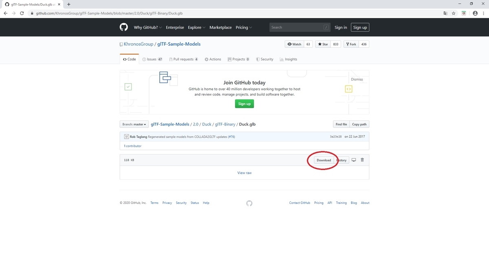Switch to the Pull requests tab
The height and width of the screenshot is (265, 489).
click(183, 59)
